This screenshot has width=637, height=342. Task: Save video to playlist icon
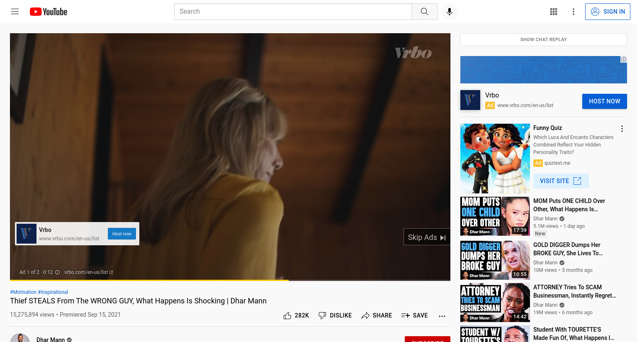tap(406, 315)
